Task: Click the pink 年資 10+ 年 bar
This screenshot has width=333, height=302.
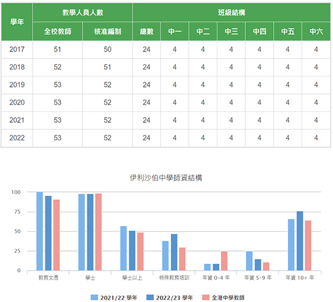Action: [308, 245]
